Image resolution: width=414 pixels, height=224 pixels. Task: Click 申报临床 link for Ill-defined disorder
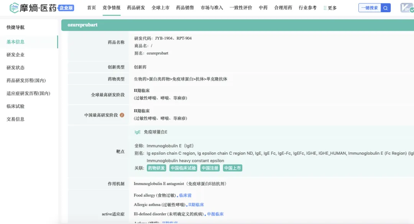pyautogui.click(x=215, y=214)
